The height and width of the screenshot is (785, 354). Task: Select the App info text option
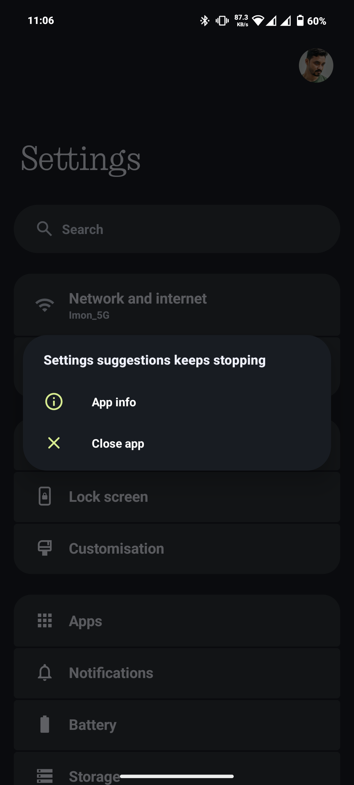(114, 402)
